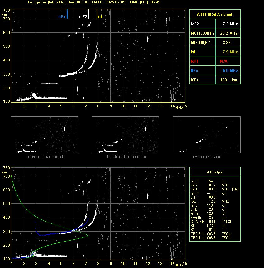Select the blue ftEs value '5.5 MHz'

[x=230, y=71]
